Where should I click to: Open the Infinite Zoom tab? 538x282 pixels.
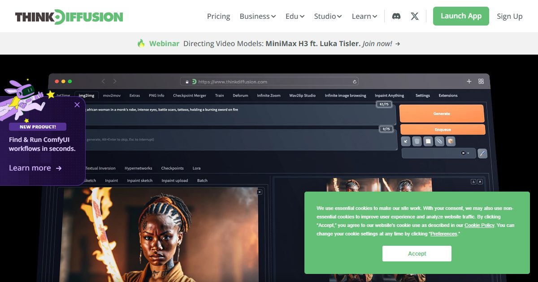click(269, 95)
